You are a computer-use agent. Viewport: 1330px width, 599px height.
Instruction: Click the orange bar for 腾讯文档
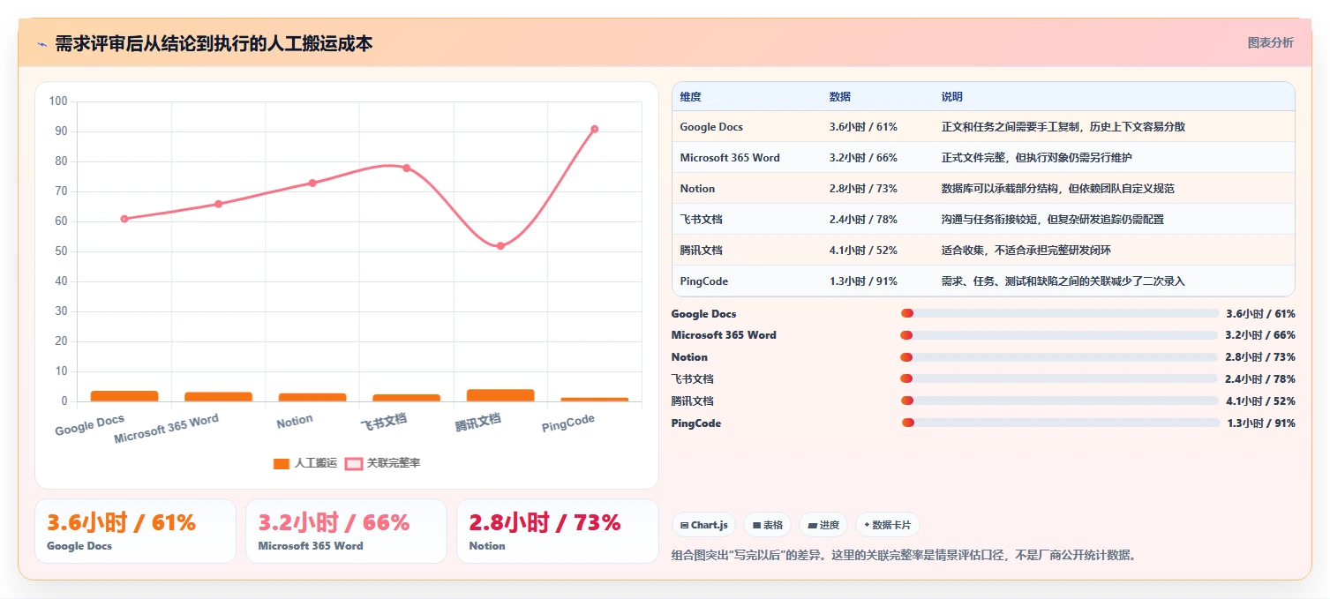click(500, 395)
